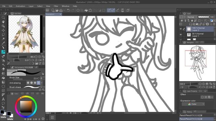Select the Pen tool in the toolbar
This screenshot has height=121, width=216.
(3, 48)
